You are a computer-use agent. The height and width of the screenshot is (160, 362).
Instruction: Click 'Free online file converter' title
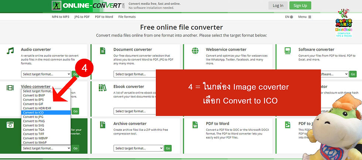[181, 27]
